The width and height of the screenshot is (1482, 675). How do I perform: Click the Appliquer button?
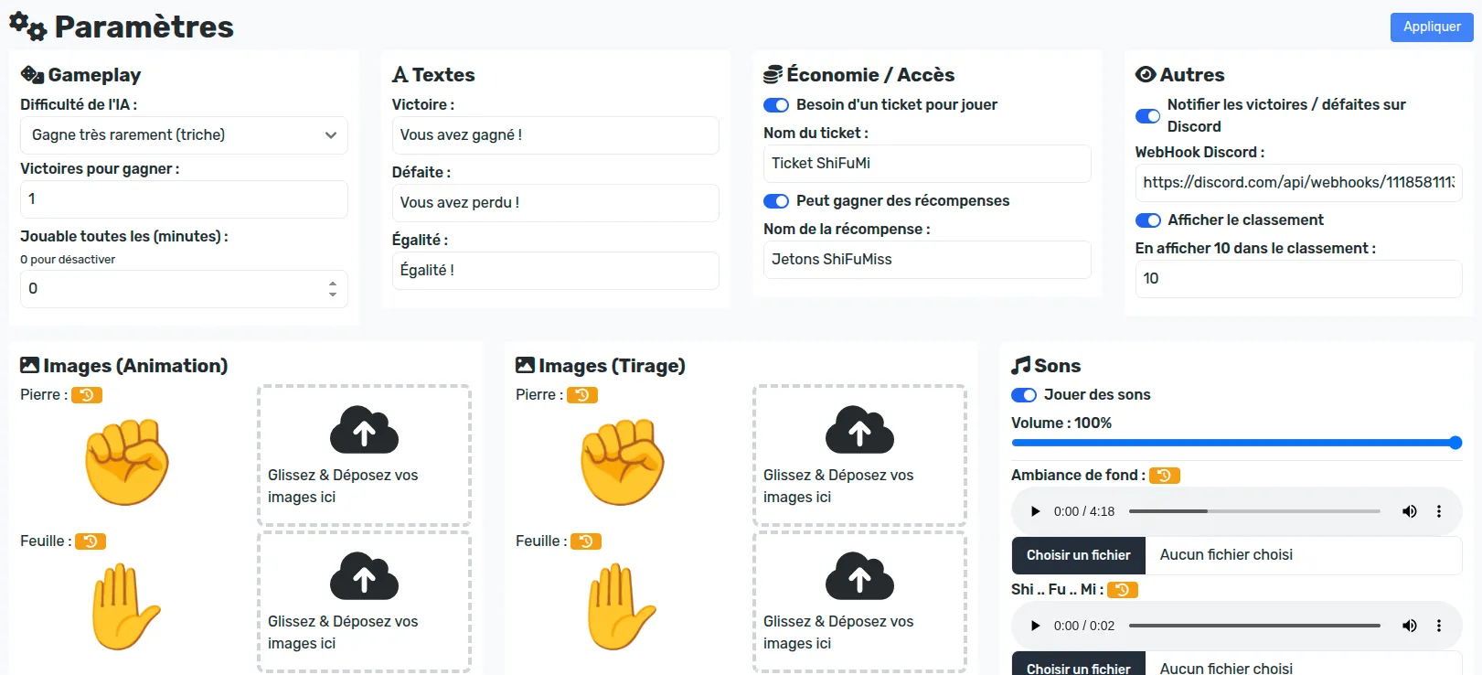pyautogui.click(x=1431, y=27)
